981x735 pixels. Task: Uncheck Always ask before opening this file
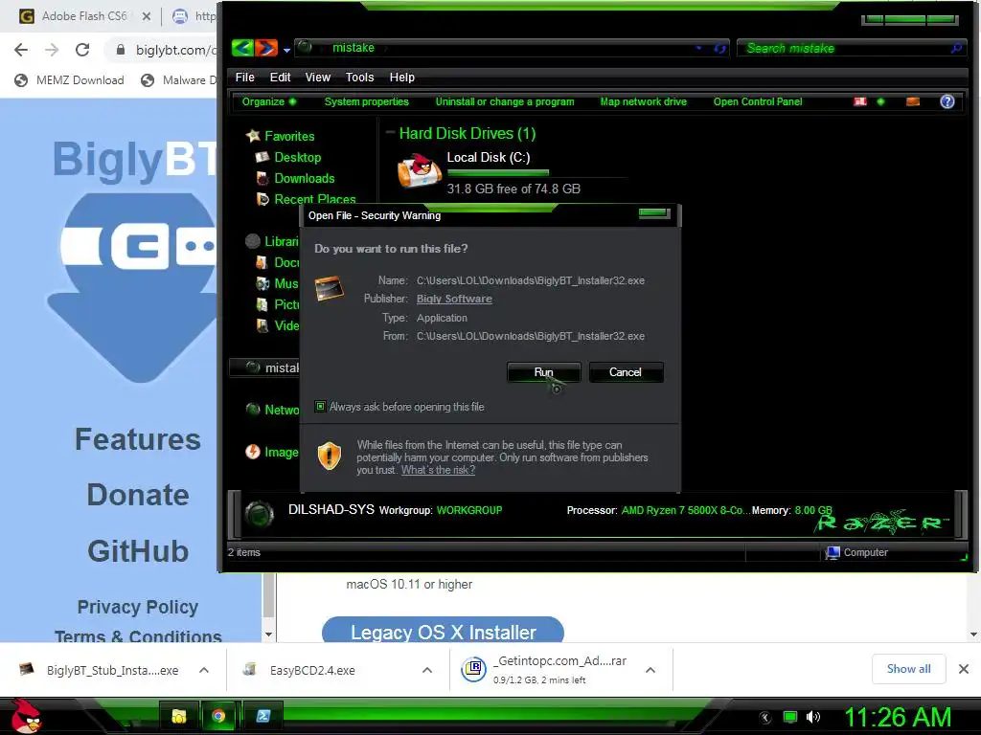click(320, 406)
